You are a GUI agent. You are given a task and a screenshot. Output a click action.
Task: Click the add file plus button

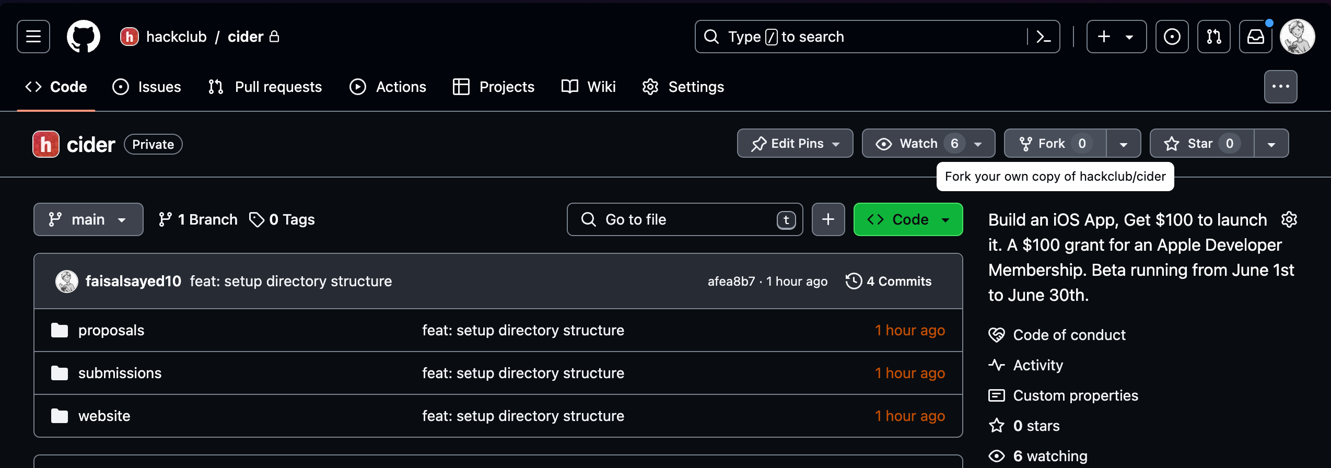[x=828, y=219]
